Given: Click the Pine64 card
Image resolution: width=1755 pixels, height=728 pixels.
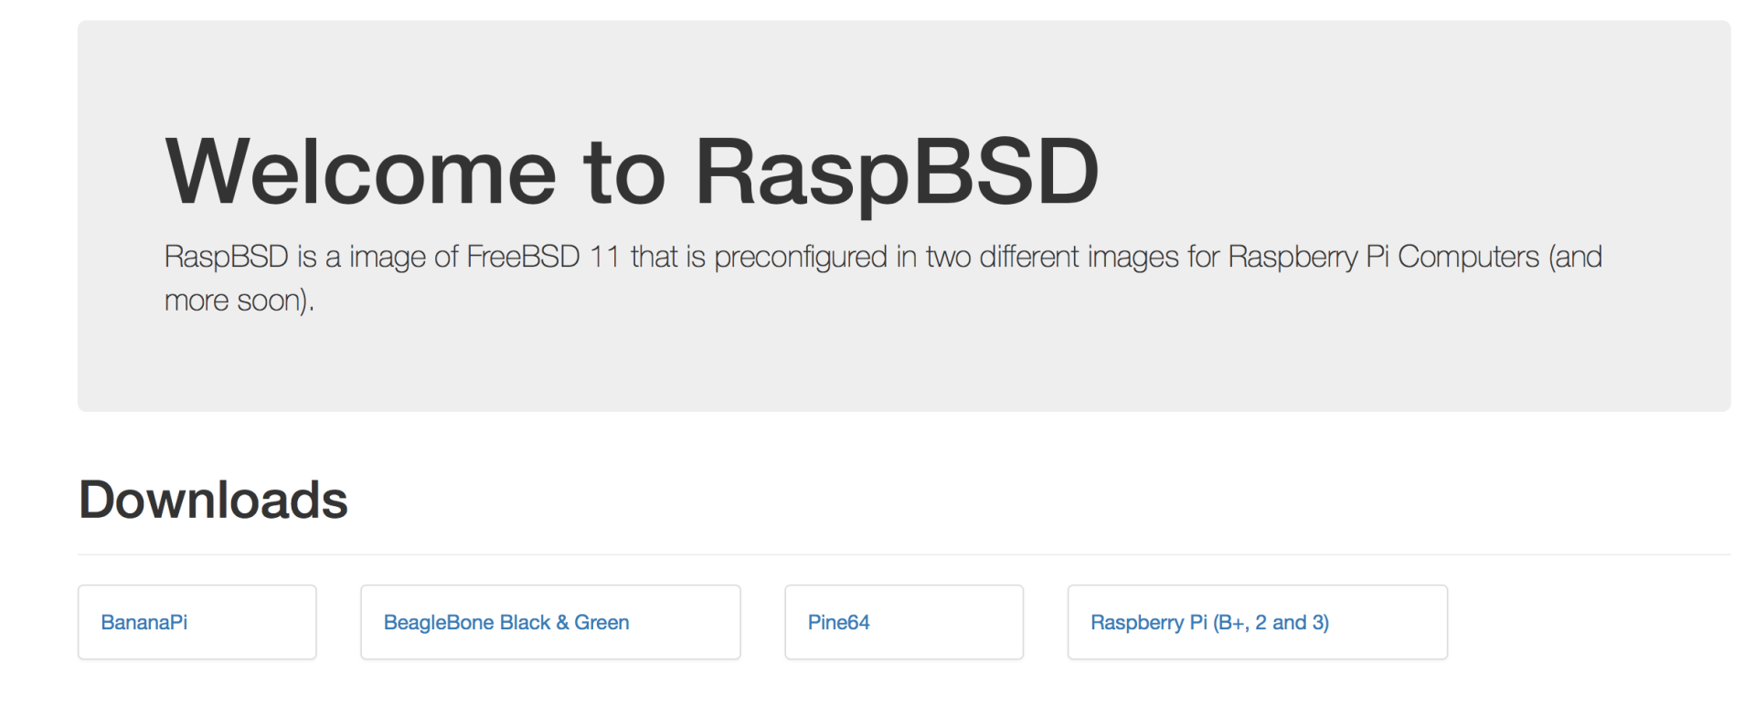Looking at the screenshot, I should (x=903, y=622).
